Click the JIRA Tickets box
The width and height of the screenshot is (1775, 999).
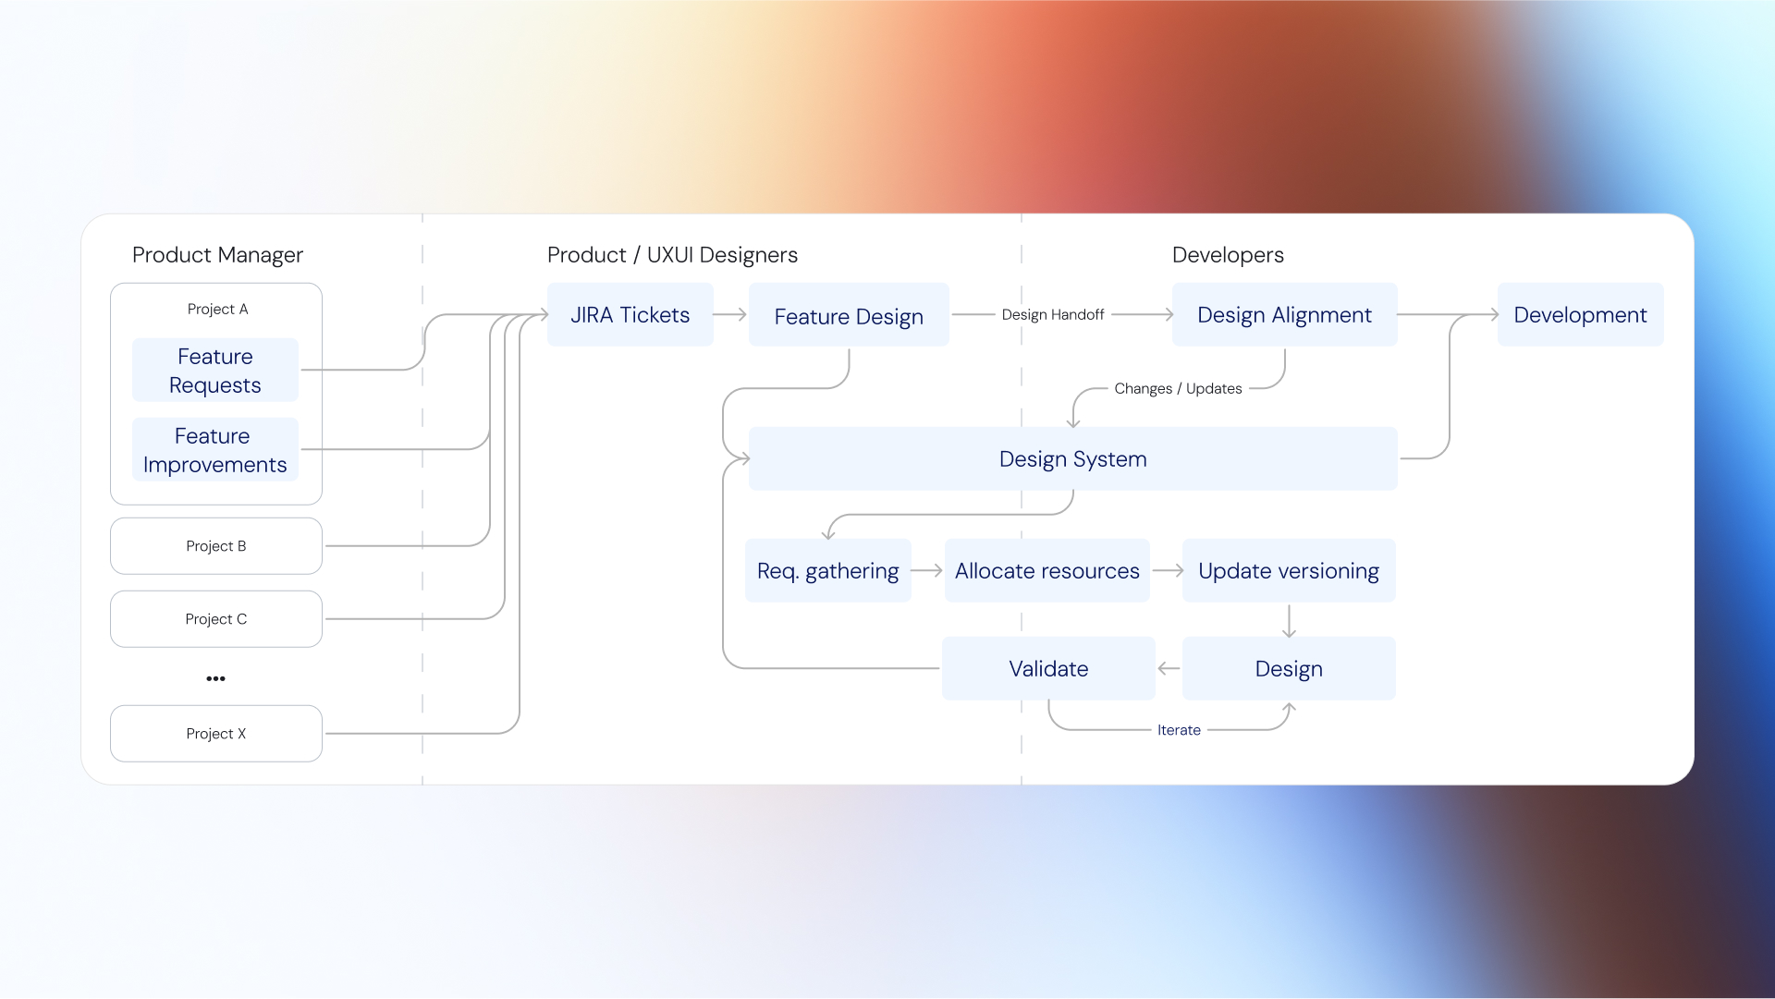(630, 315)
